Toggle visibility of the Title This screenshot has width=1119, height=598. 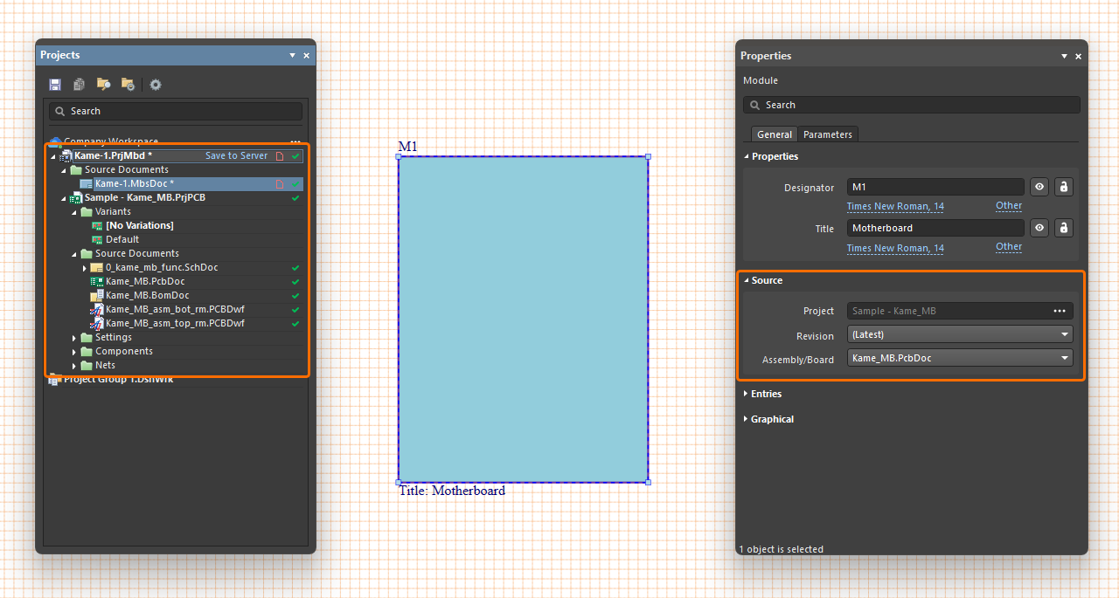[1039, 228]
